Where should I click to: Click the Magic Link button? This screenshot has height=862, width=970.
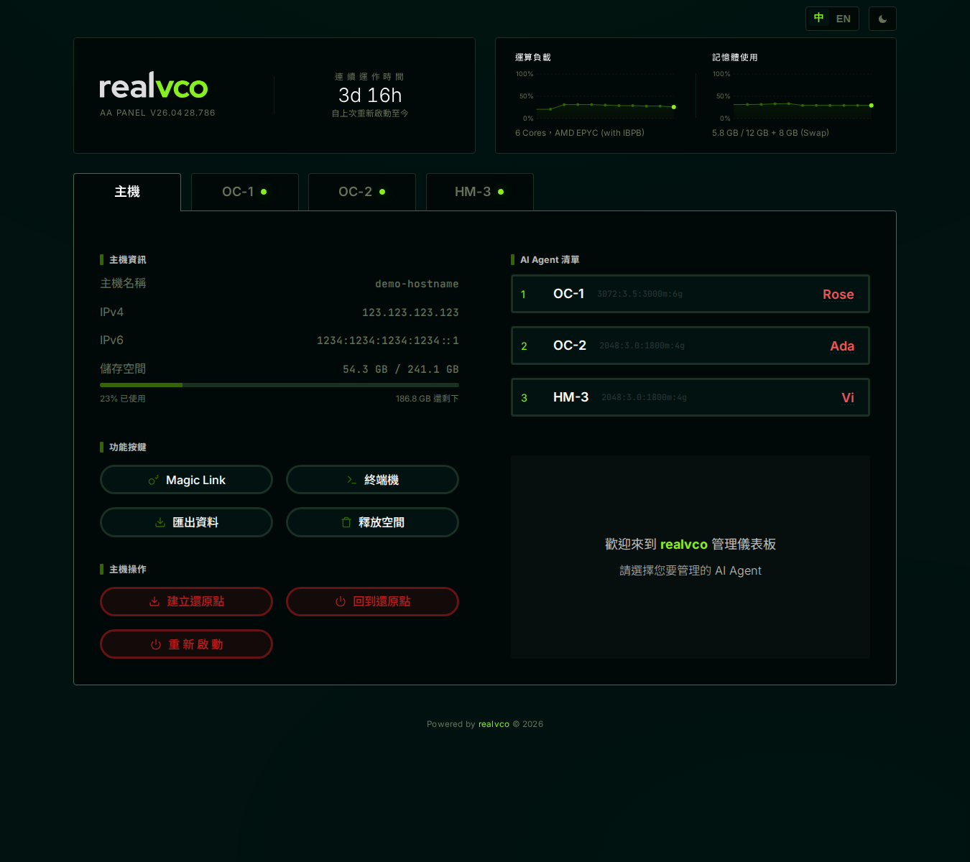(x=186, y=480)
